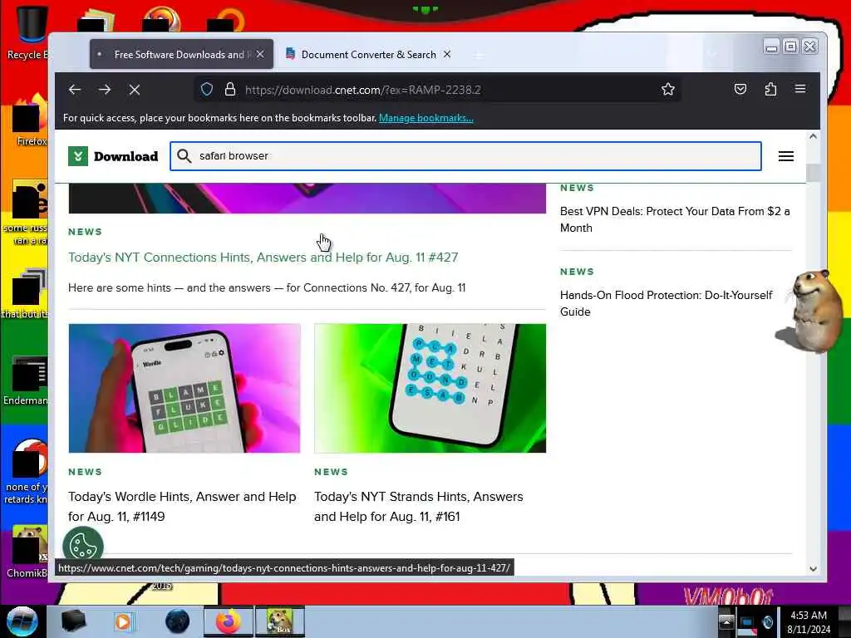Click the hamster Box taskbar icon
851x638 pixels.
coord(280,621)
